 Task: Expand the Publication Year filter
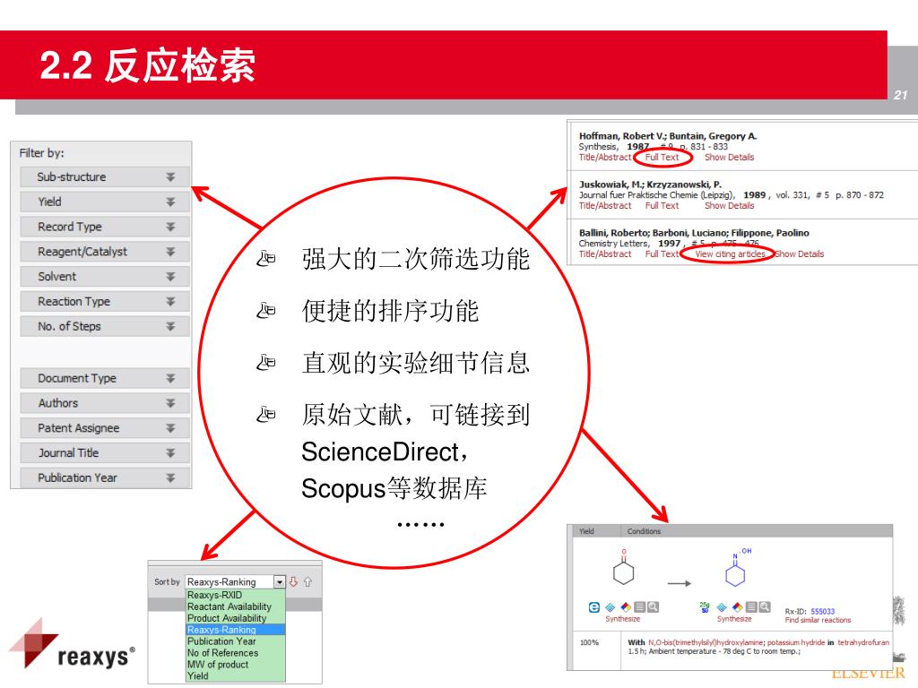[105, 478]
